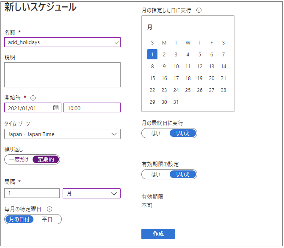Set 月の最終日に実行 to はい
This screenshot has width=284, height=248.
pyautogui.click(x=156, y=133)
